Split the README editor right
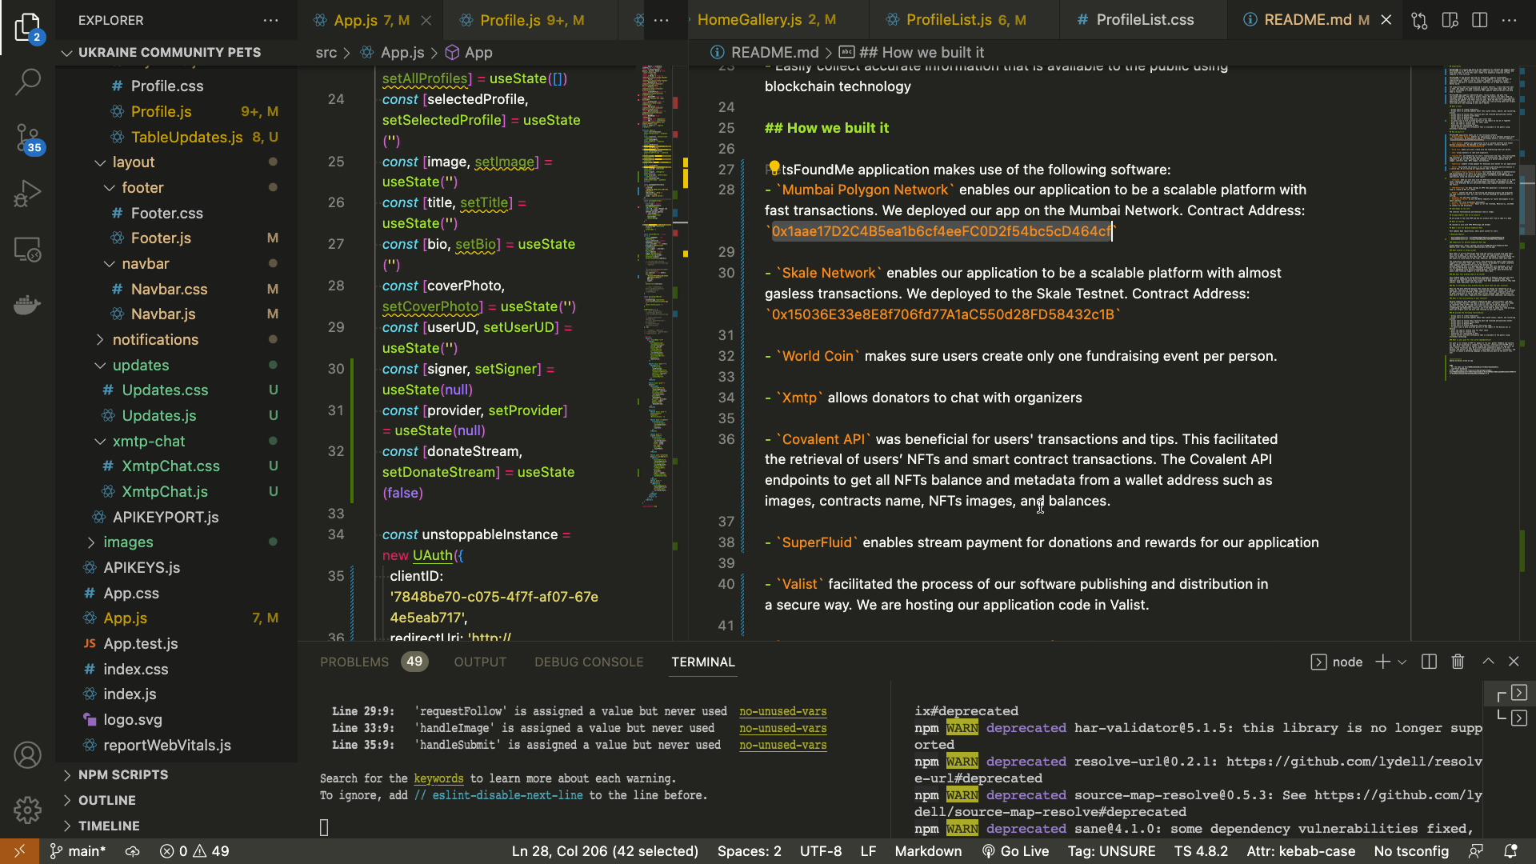Screen dimensions: 1536x864 (1480, 20)
